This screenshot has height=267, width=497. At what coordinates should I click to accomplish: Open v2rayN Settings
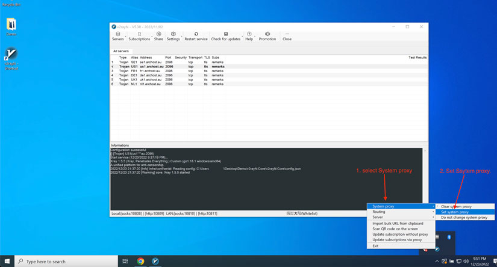[173, 36]
